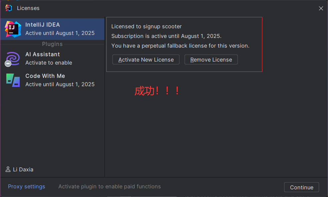Click the Code With Me plugin icon

pos(13,80)
